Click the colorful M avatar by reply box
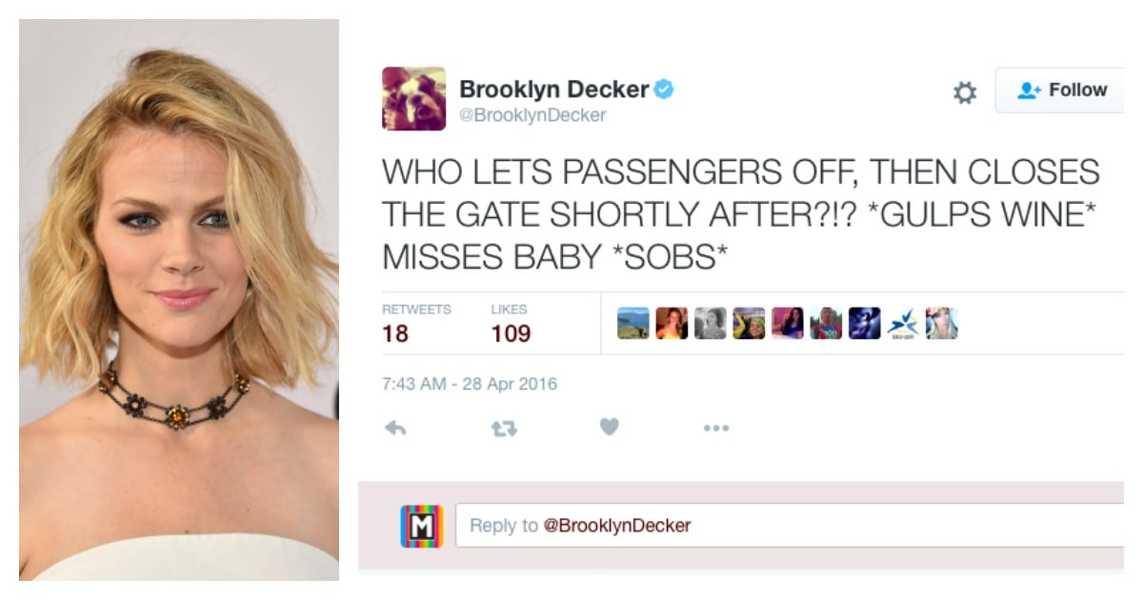The image size is (1143, 600). 421,526
